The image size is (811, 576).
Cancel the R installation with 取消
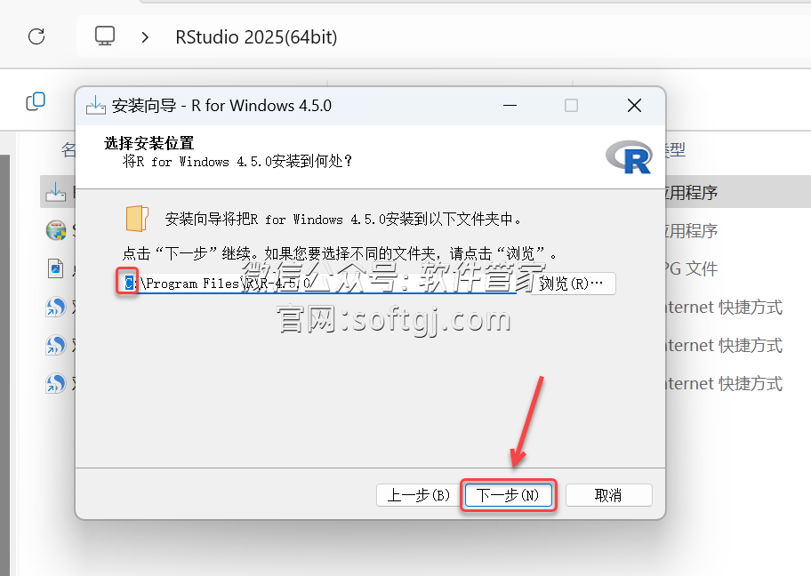[x=608, y=495]
